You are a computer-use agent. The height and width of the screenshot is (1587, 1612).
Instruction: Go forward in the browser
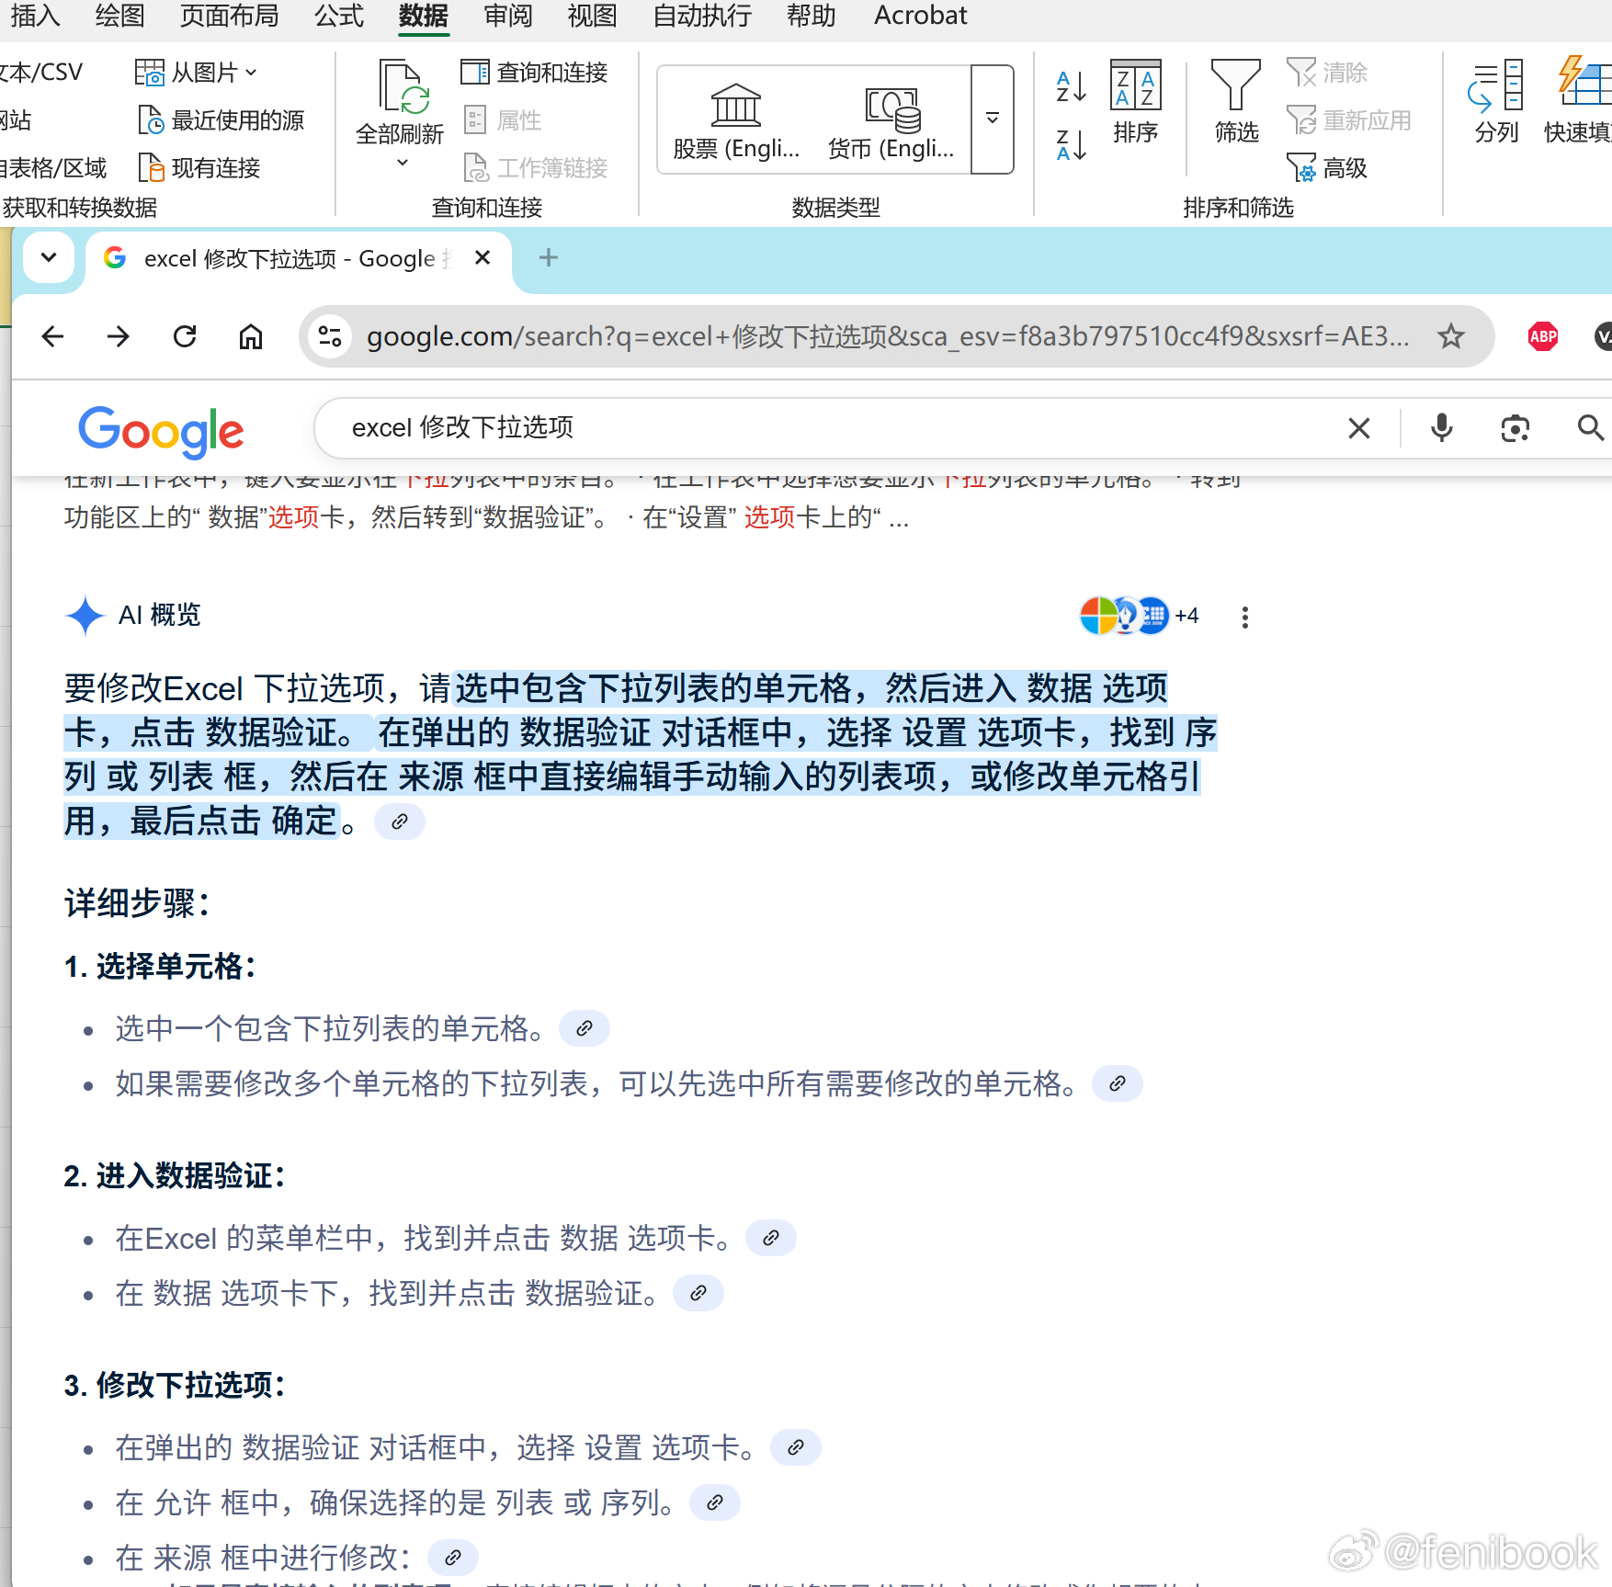coord(119,337)
